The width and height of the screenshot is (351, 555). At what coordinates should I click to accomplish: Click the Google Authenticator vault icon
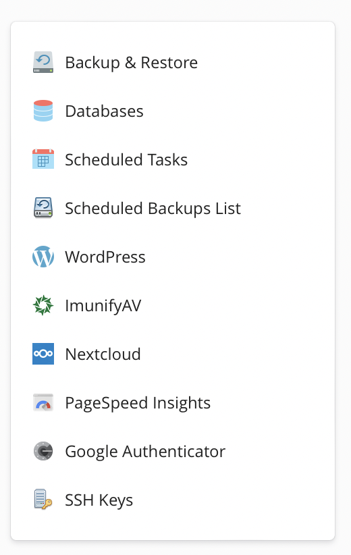43,451
